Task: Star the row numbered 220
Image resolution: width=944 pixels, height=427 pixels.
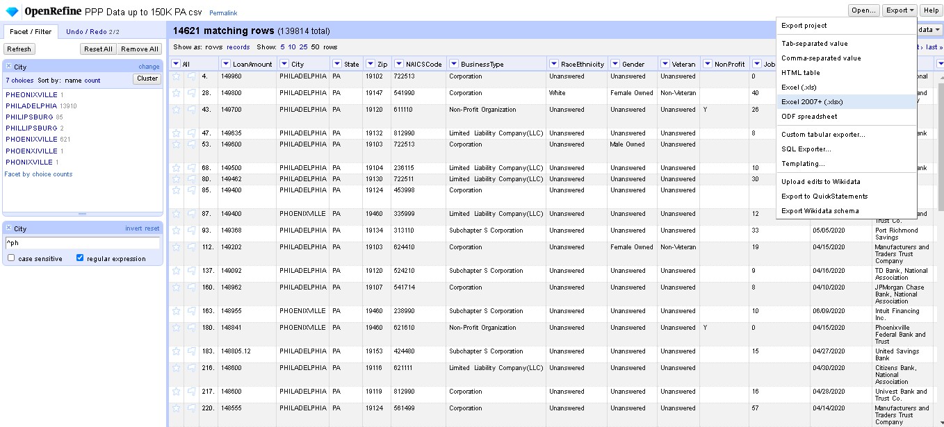Action: point(176,409)
